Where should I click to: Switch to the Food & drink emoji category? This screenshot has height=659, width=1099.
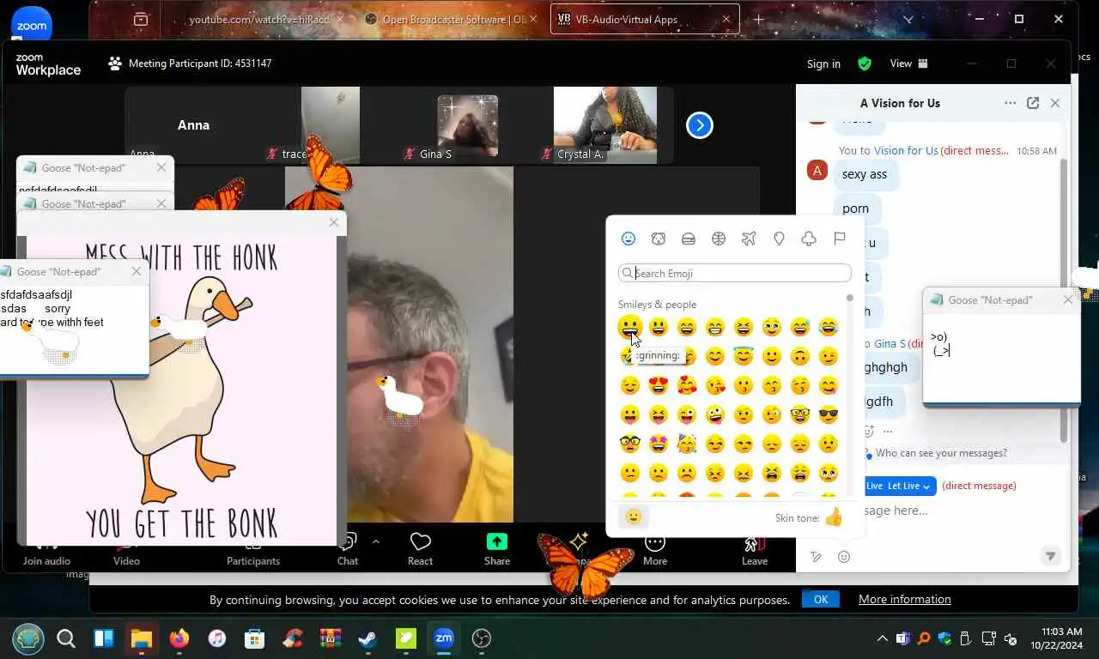point(689,239)
